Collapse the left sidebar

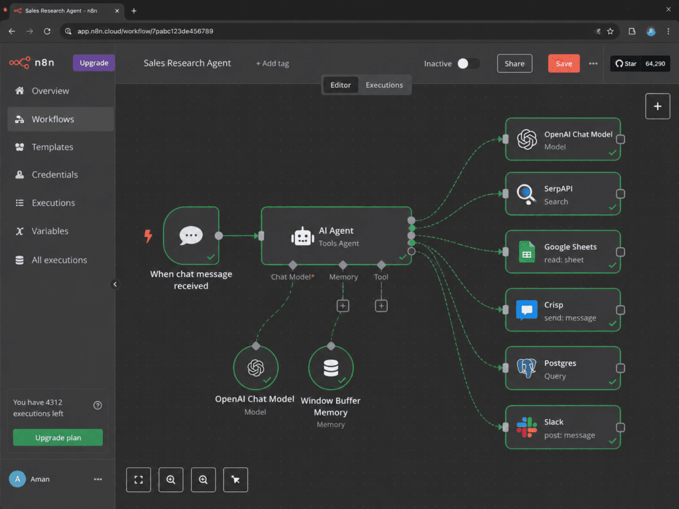click(x=115, y=284)
